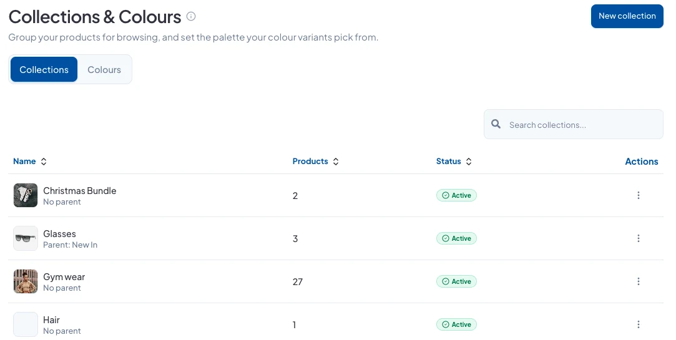The height and width of the screenshot is (340, 676).
Task: Open actions menu for Christmas Bundle
Action: (638, 195)
